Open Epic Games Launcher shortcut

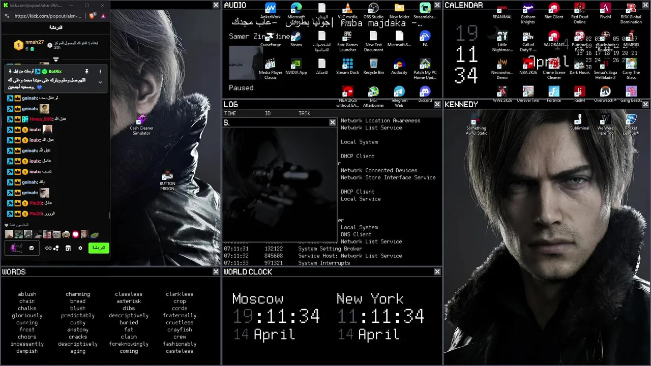coord(348,42)
